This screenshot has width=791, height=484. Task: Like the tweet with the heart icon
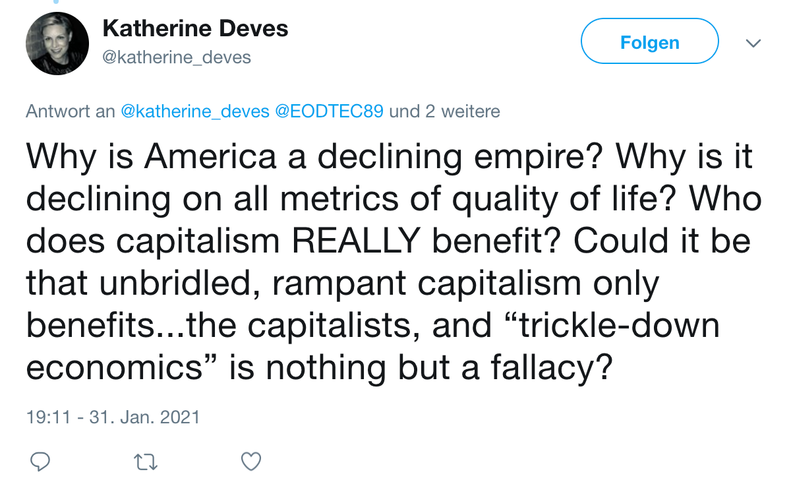[x=251, y=462]
